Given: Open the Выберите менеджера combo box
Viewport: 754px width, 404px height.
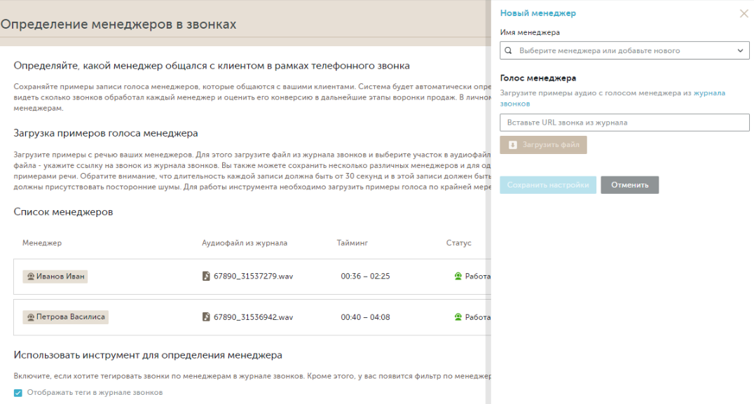Looking at the screenshot, I should coord(624,51).
